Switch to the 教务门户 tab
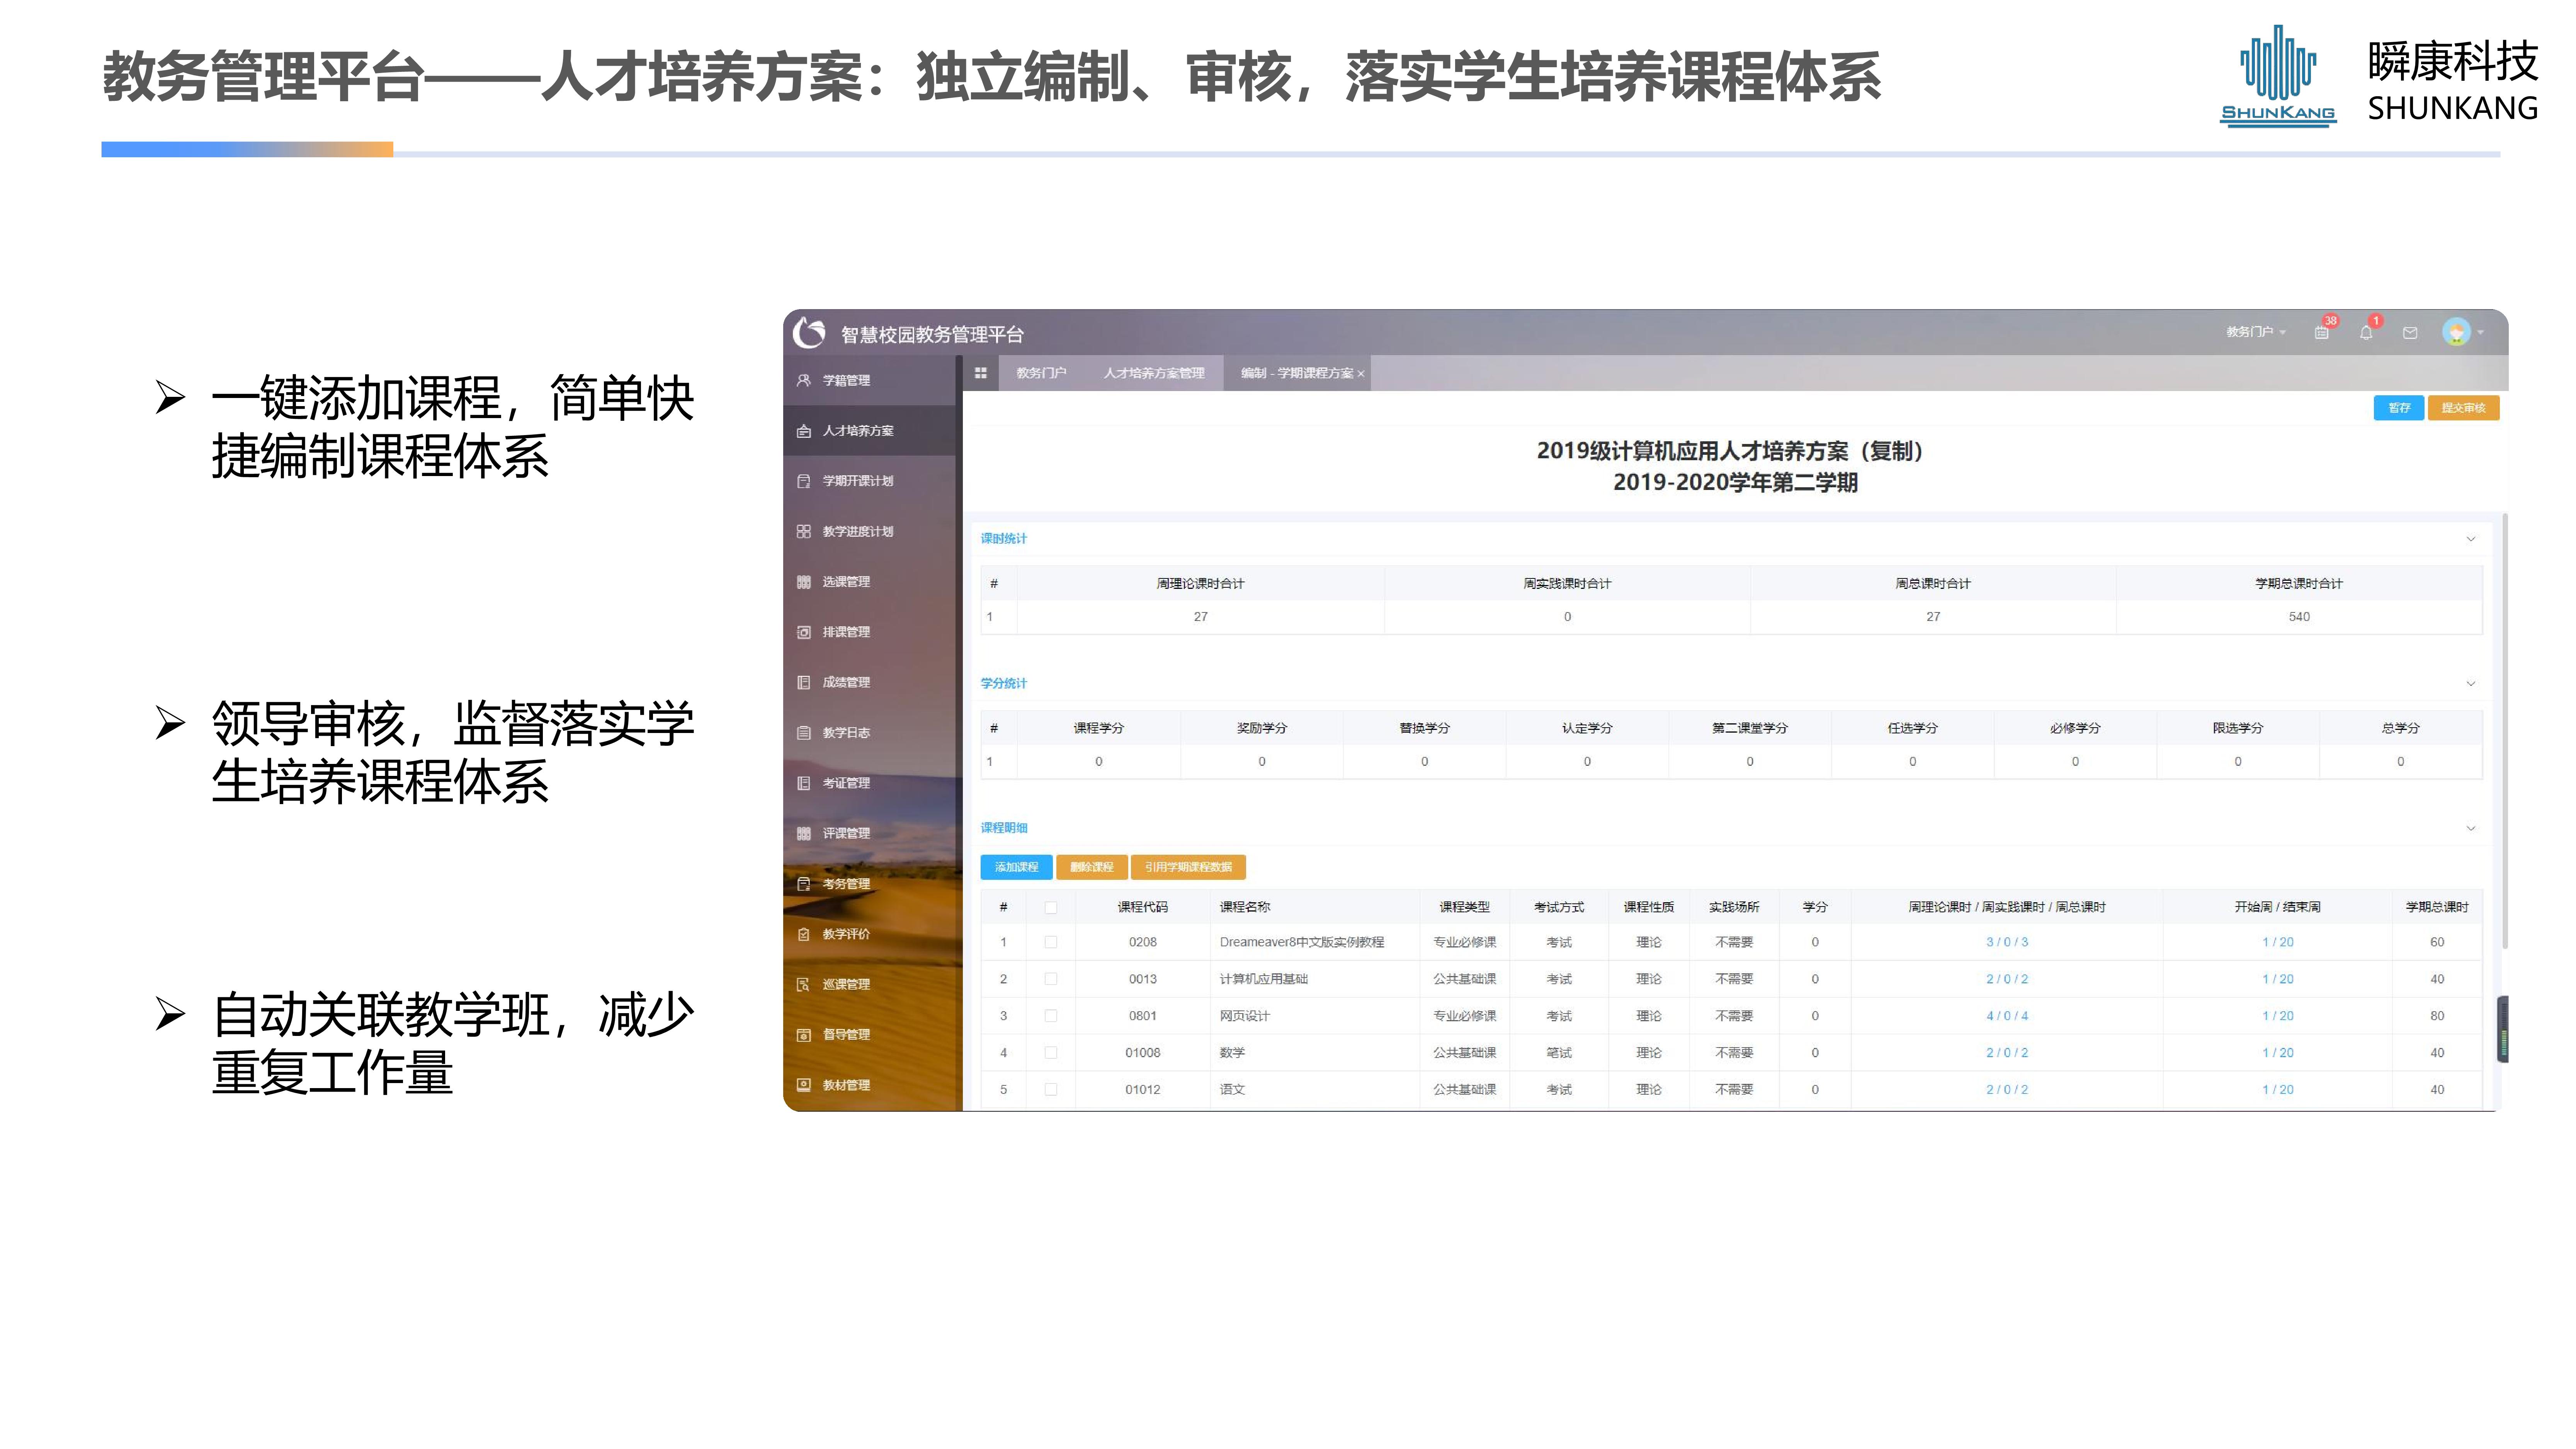 (x=1041, y=373)
